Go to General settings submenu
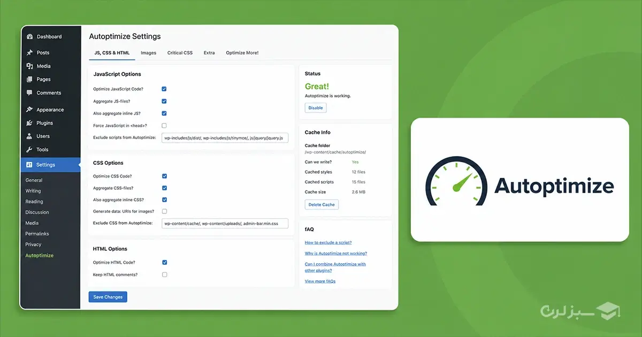Viewport: 642px width, 337px height. coord(34,180)
